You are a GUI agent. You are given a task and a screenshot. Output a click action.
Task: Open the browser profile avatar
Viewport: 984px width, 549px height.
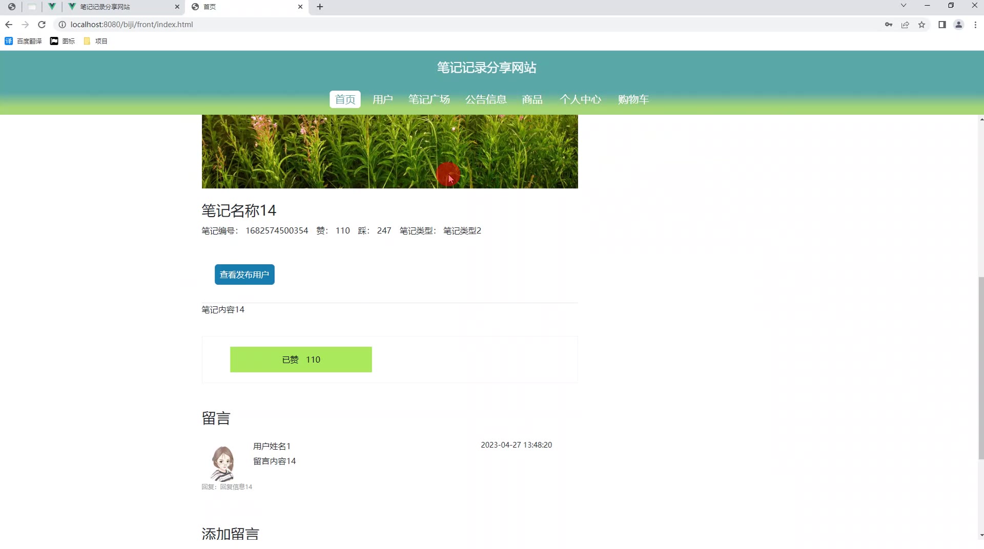click(958, 25)
